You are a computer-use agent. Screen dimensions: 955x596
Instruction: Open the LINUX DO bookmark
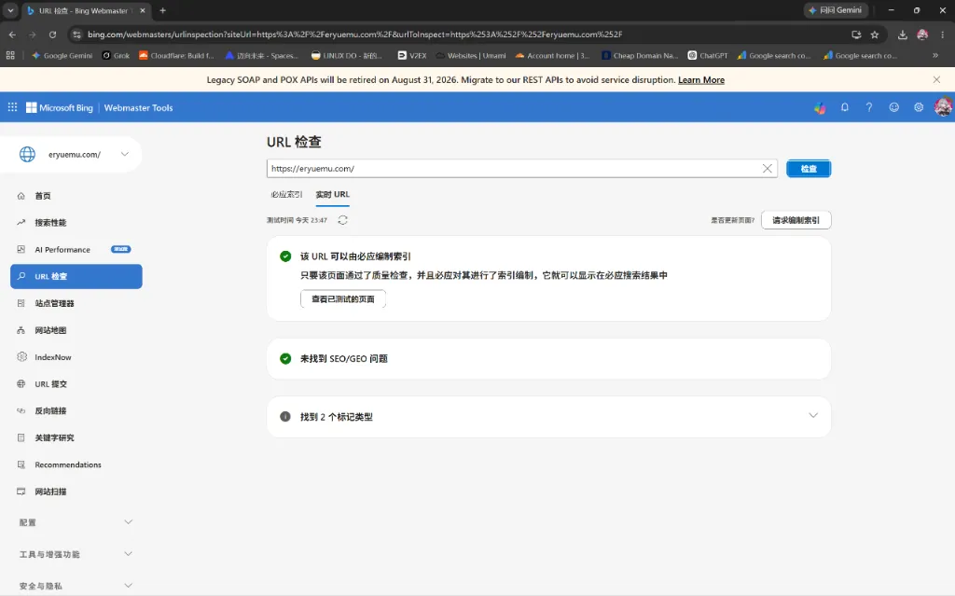pyautogui.click(x=347, y=55)
